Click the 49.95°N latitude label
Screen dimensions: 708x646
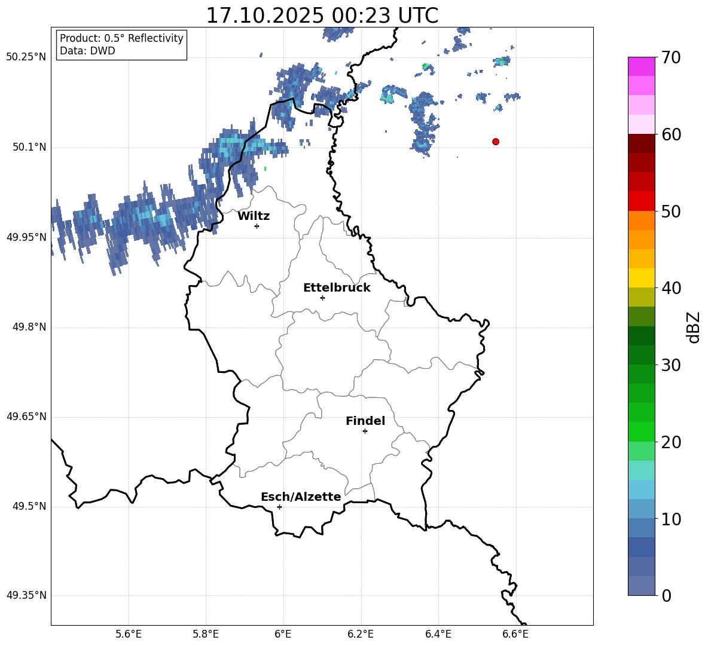point(26,237)
